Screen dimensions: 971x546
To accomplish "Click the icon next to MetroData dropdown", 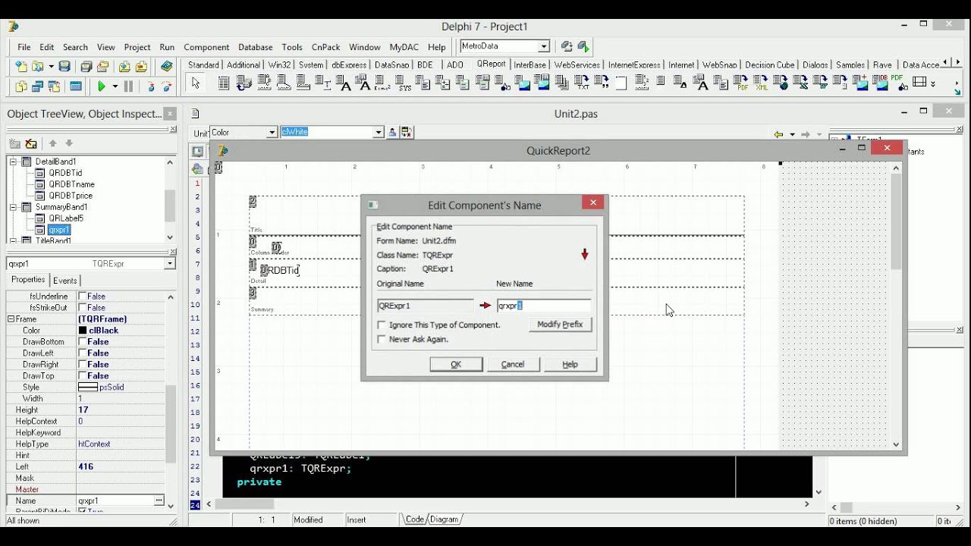I will [567, 47].
